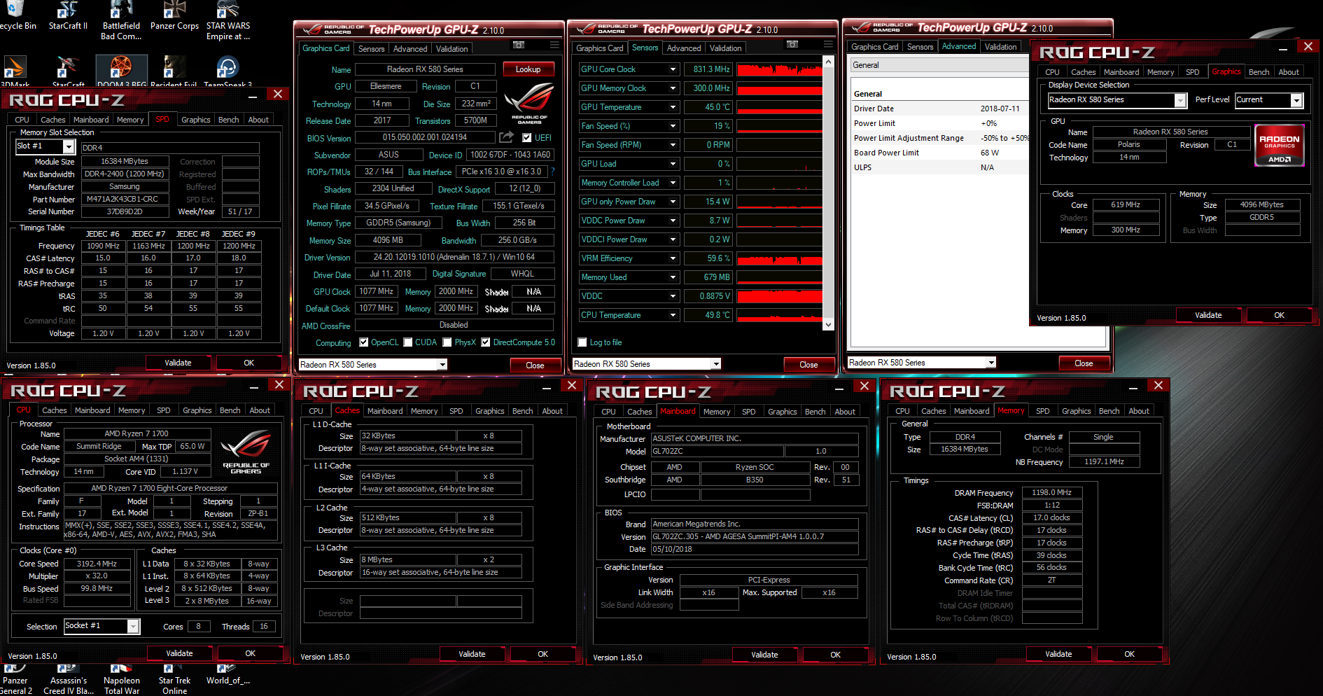1323x696 pixels.
Task: Click the Part Number value M471A2K43CB1-CRC
Action: pyautogui.click(x=125, y=200)
